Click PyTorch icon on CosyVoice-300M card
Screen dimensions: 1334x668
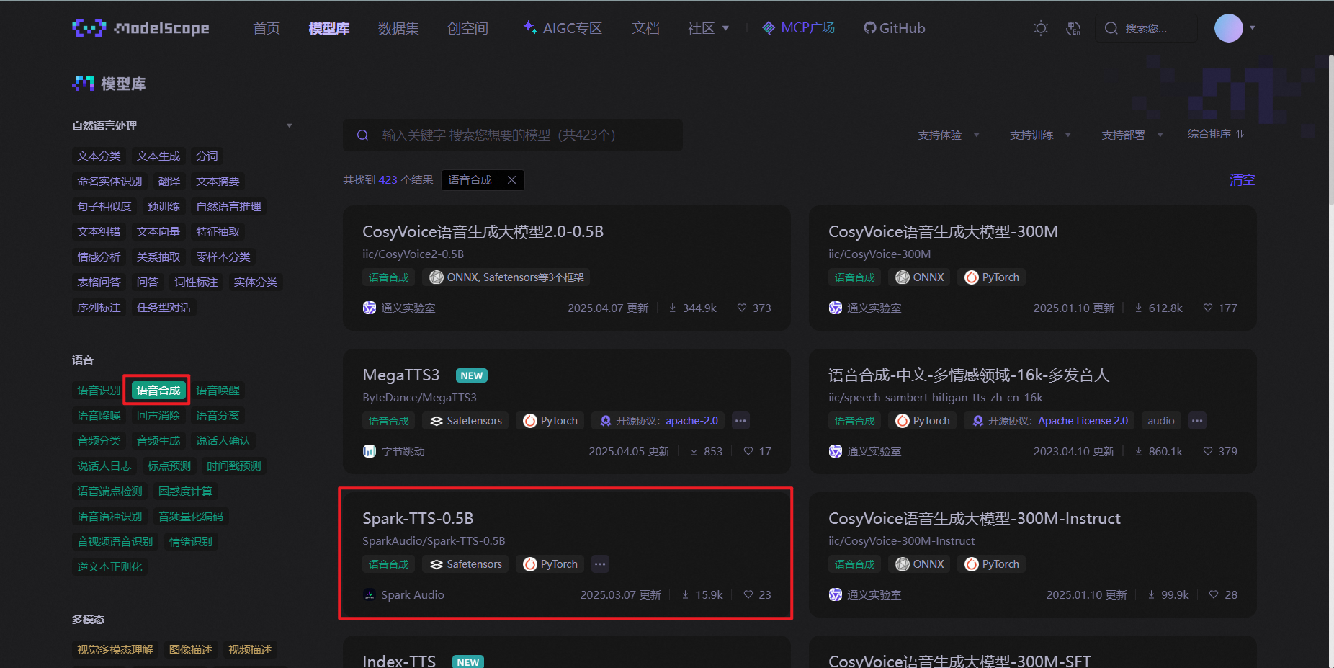(x=972, y=277)
